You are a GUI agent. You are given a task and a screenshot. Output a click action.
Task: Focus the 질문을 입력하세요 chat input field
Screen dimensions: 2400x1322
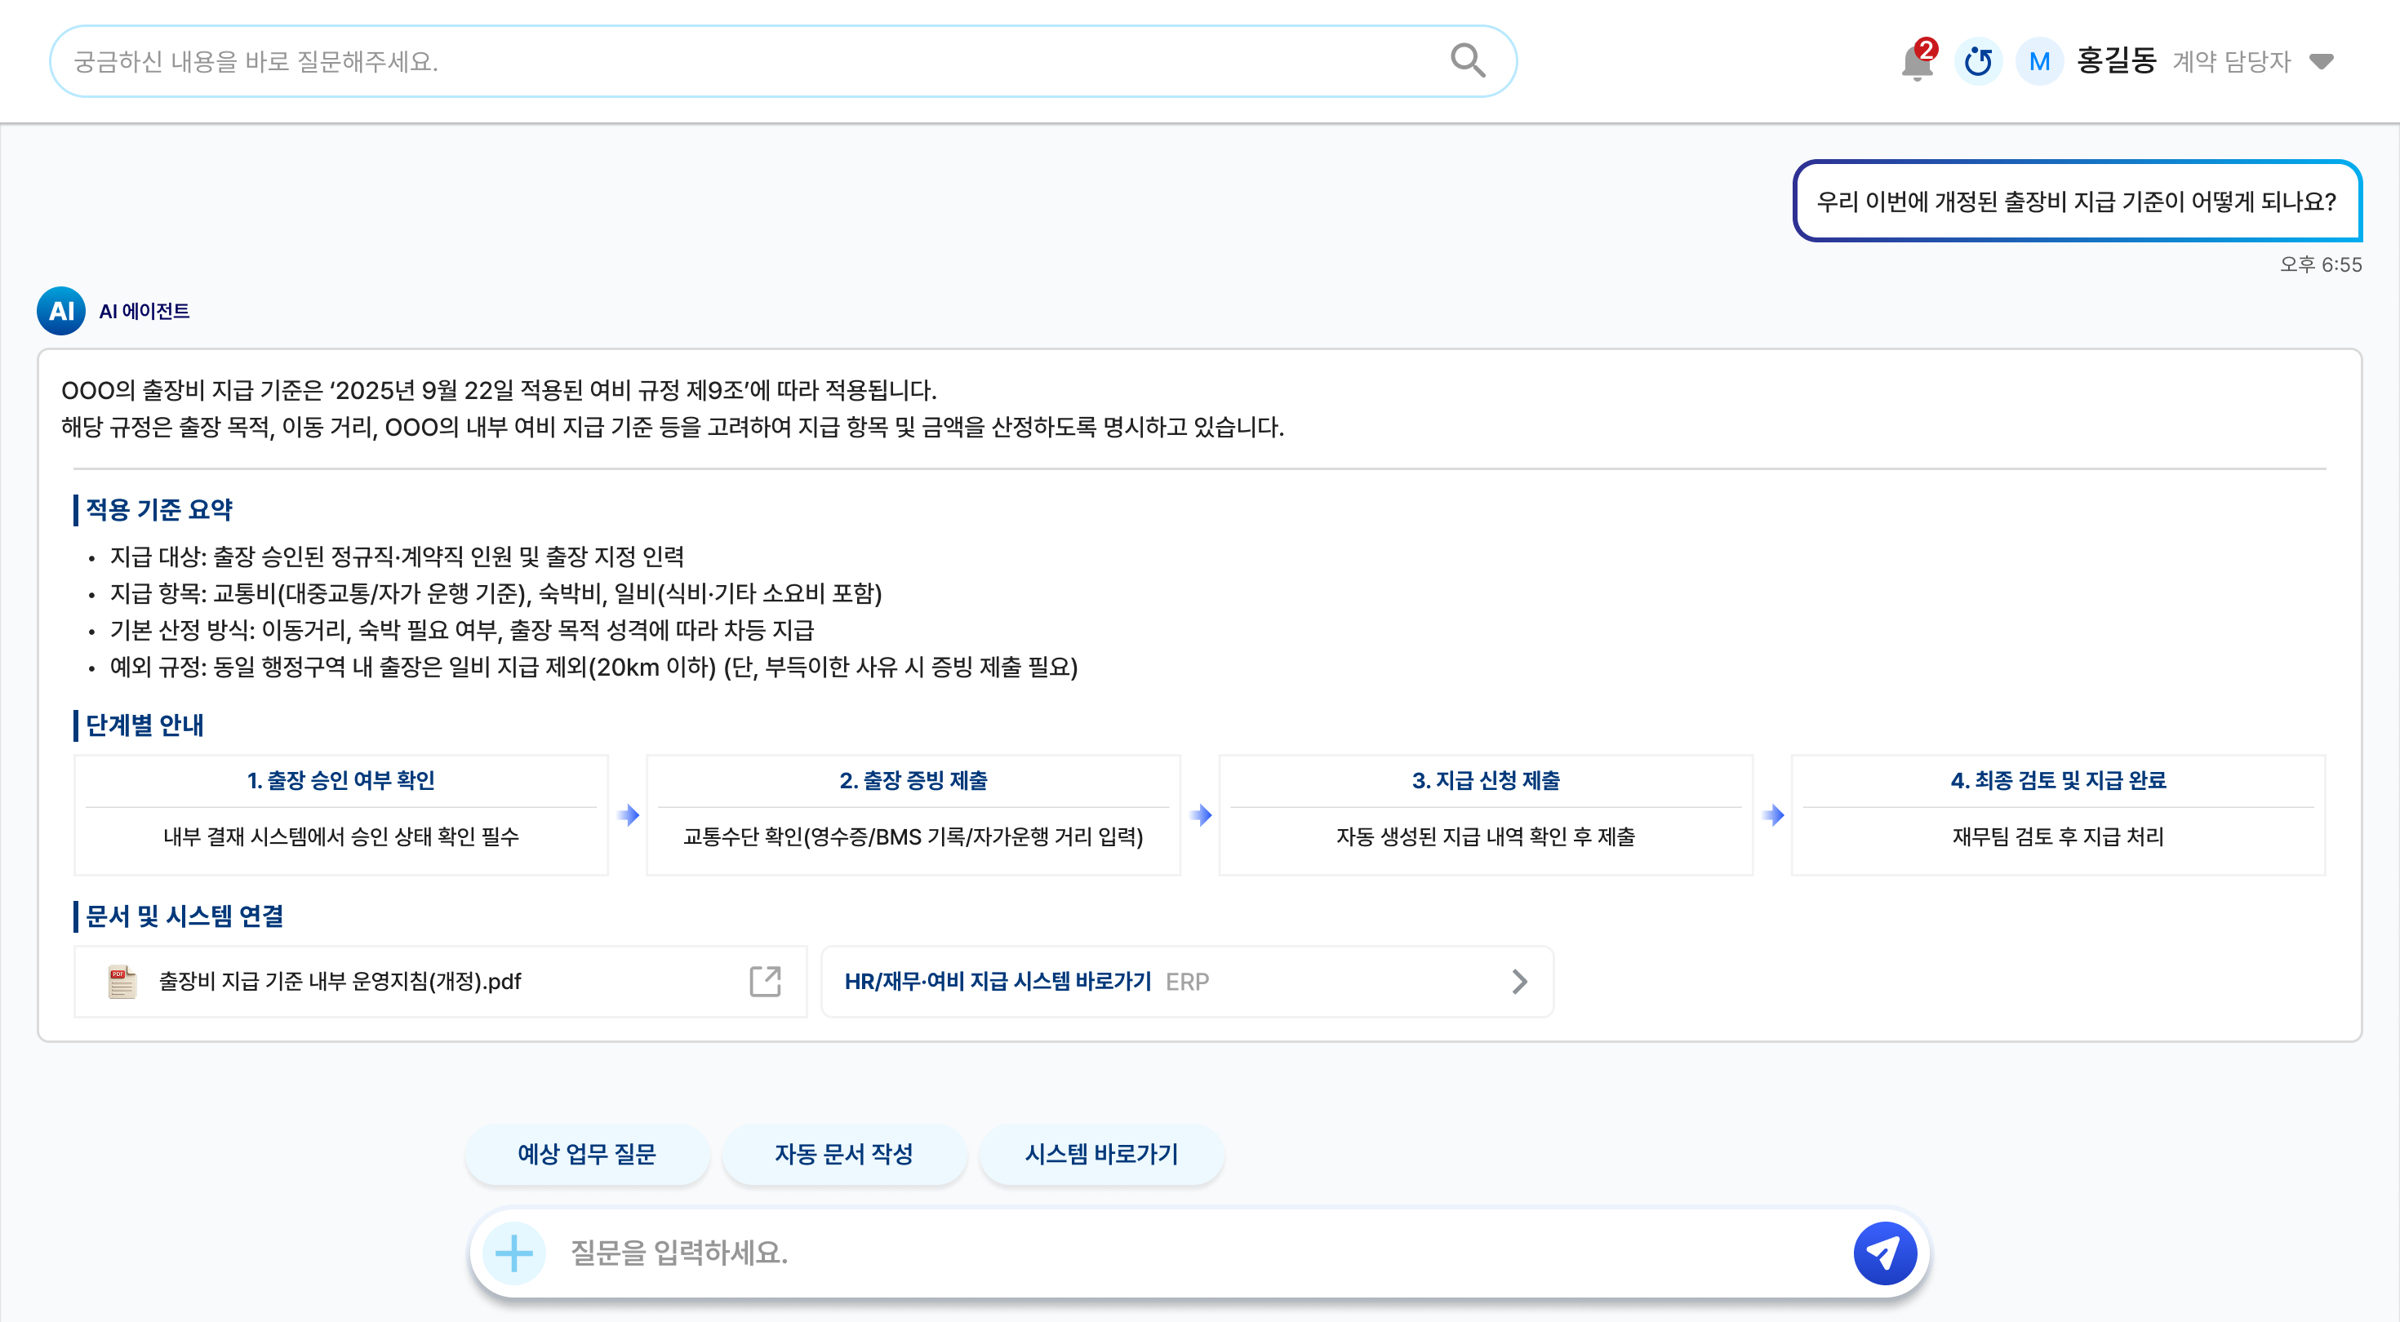[1200, 1253]
